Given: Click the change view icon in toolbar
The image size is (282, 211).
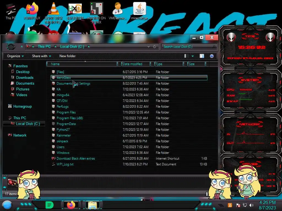Looking at the screenshot, I should point(186,56).
